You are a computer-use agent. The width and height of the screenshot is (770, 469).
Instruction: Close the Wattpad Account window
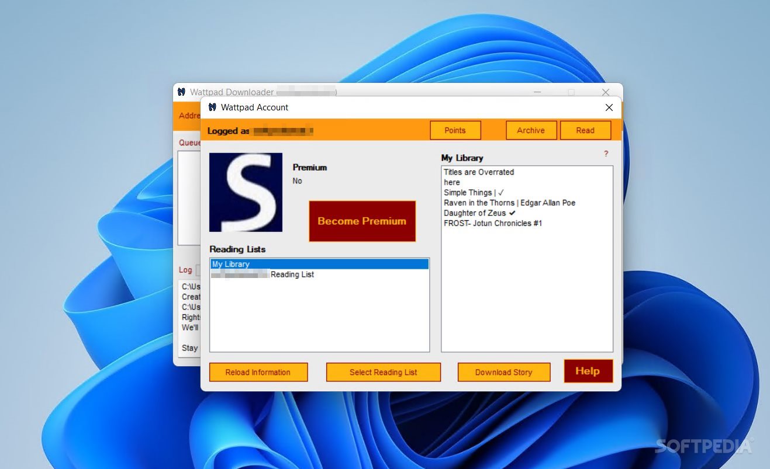click(x=609, y=107)
